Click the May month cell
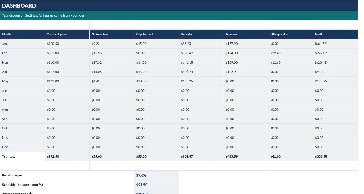Viewport: 364px width, 194px height. coord(22,81)
